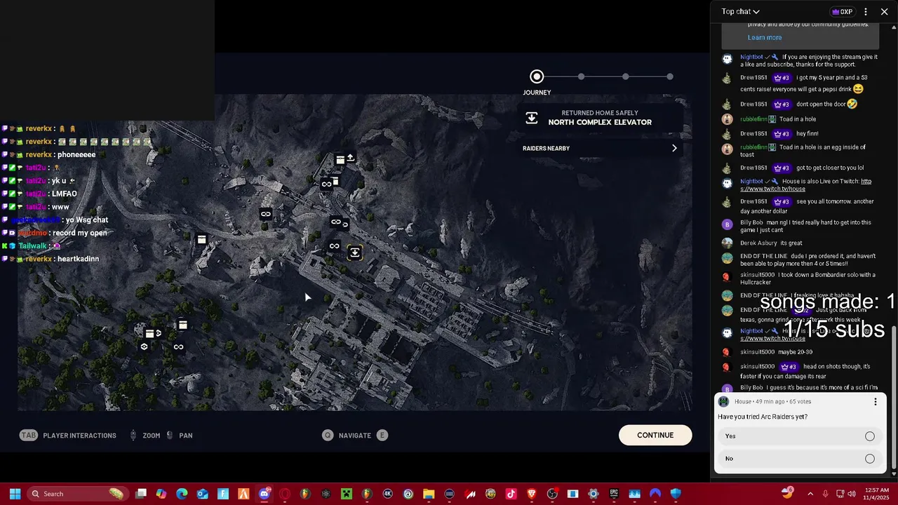
Task: Click the upload-arrow marker on the map
Action: (350, 158)
